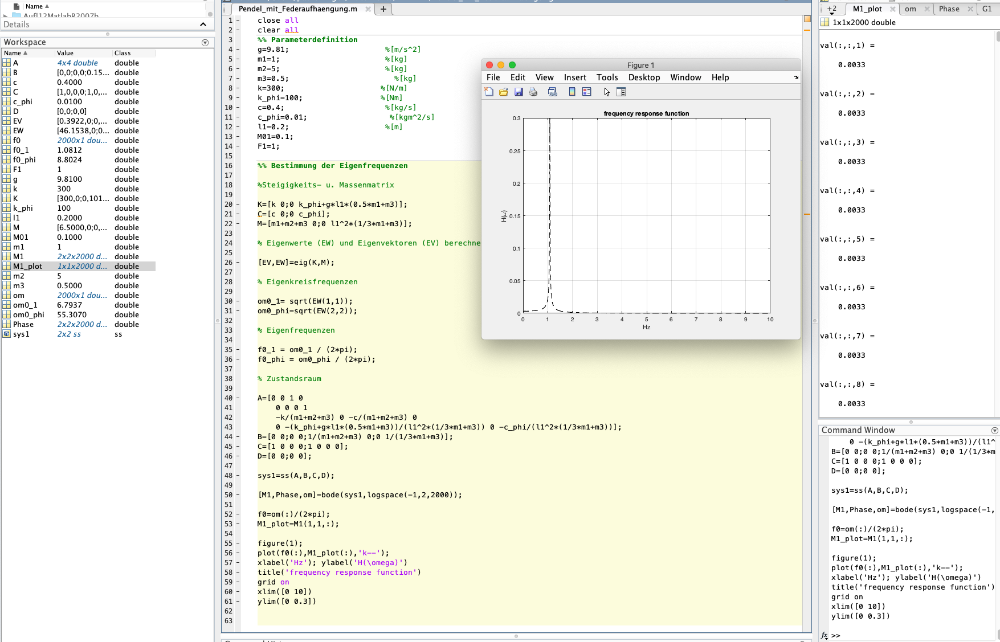Open the Tools menu in Figure 1

pos(607,77)
